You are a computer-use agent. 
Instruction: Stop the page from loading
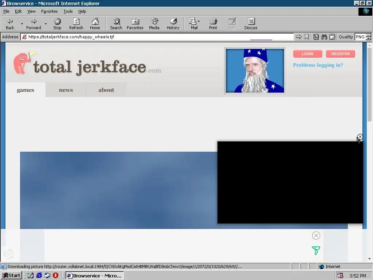(x=57, y=24)
